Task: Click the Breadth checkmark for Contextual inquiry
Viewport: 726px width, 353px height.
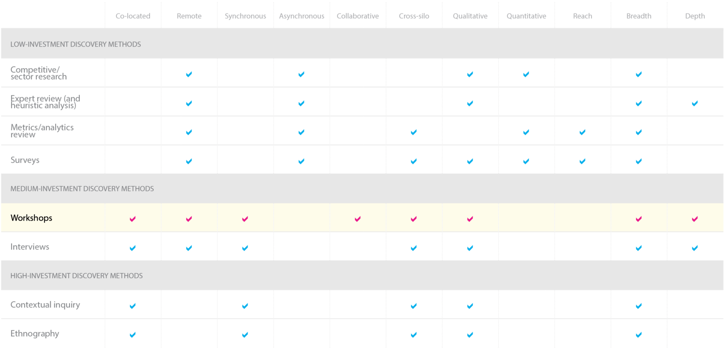Action: pyautogui.click(x=638, y=306)
